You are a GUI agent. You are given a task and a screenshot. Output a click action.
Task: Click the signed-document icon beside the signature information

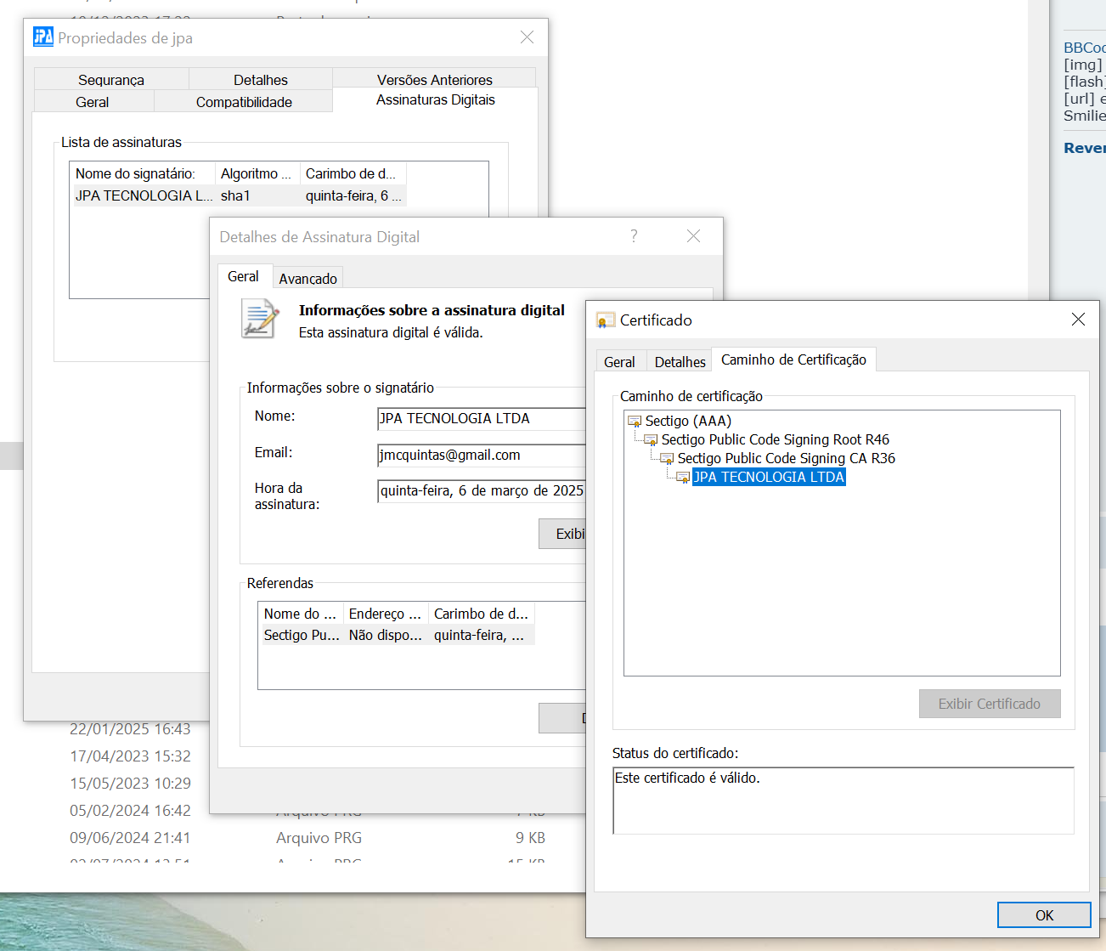point(260,319)
